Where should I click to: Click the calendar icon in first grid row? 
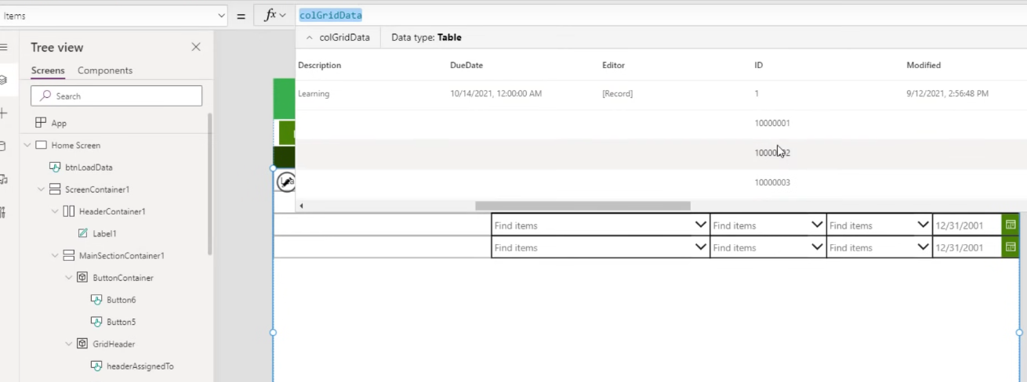(x=1011, y=225)
